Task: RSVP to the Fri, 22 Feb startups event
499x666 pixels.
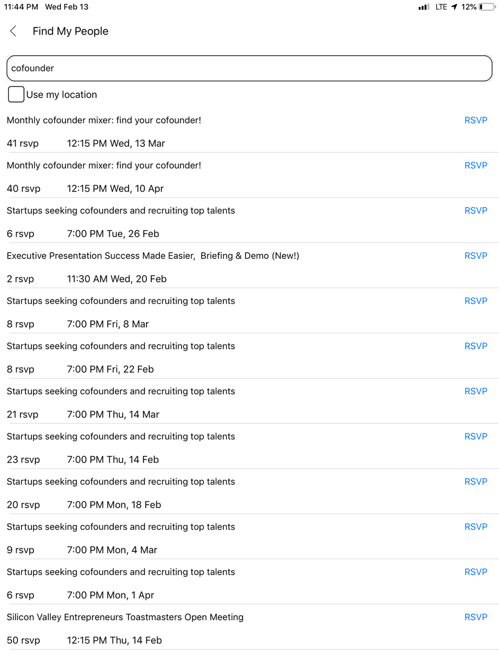Action: [476, 346]
